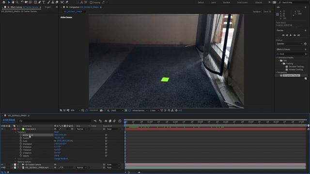The image size is (310, 174).
Task: Select the Type (T) tool
Action: tap(44, 2)
